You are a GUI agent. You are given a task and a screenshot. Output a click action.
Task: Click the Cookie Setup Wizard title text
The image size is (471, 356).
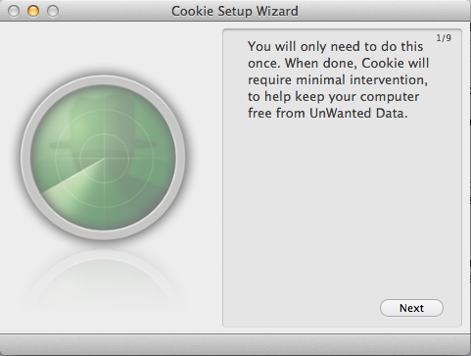click(235, 11)
